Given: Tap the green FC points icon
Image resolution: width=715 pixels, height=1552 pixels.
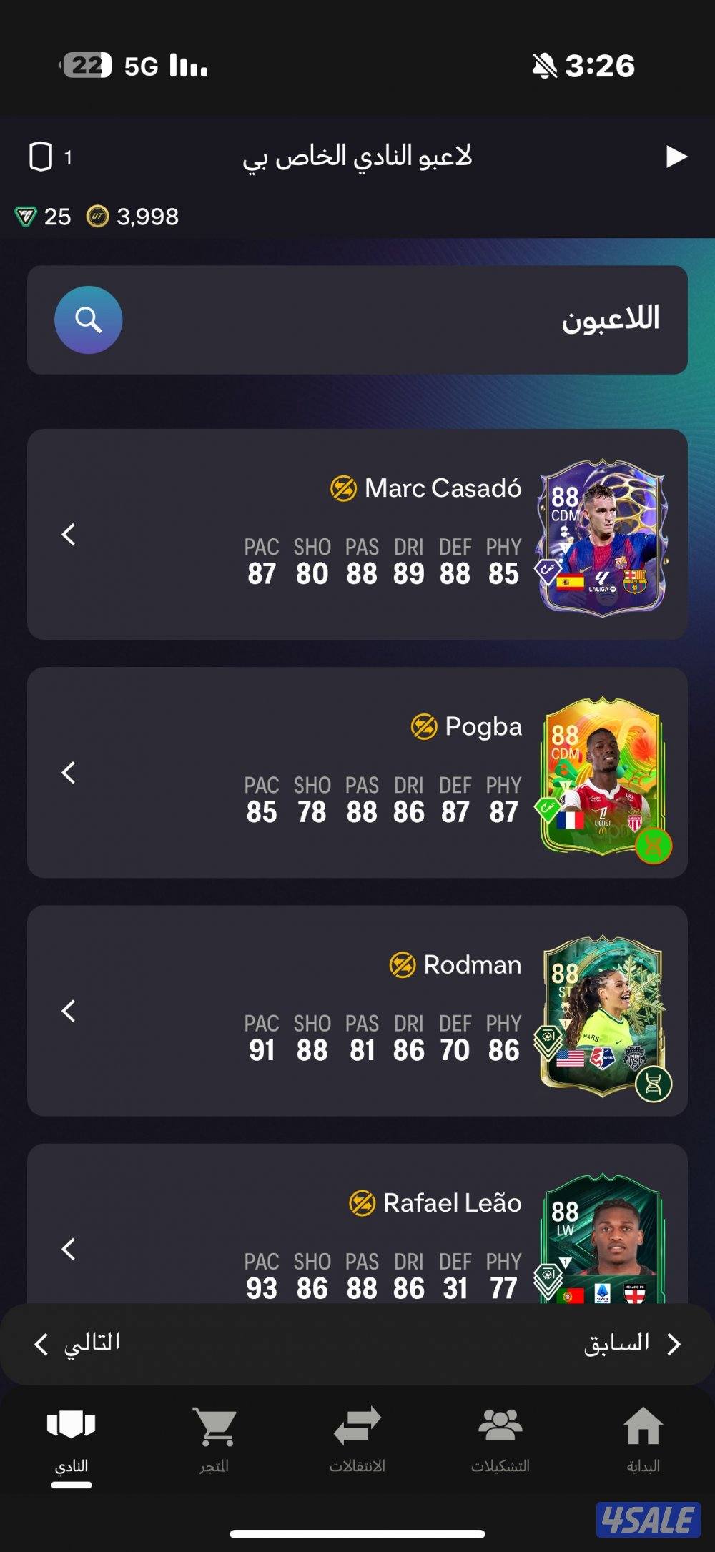Looking at the screenshot, I should [x=26, y=216].
